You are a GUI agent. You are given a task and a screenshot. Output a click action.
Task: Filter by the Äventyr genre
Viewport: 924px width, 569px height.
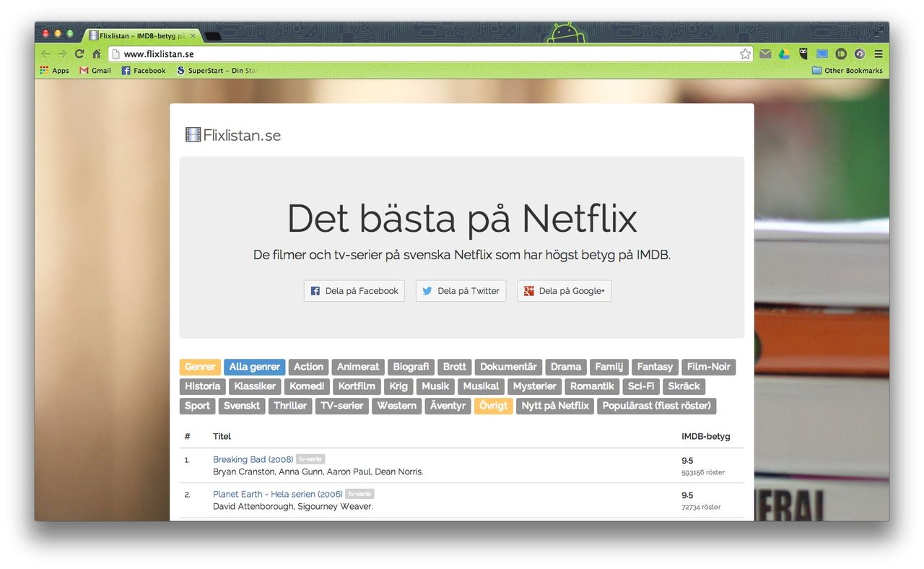(x=448, y=406)
